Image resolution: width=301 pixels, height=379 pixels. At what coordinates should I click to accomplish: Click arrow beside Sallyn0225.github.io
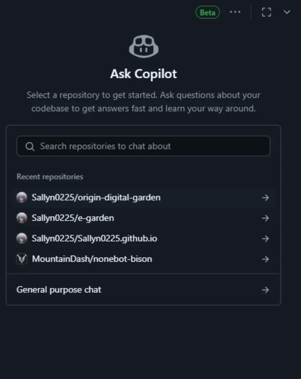click(x=265, y=239)
